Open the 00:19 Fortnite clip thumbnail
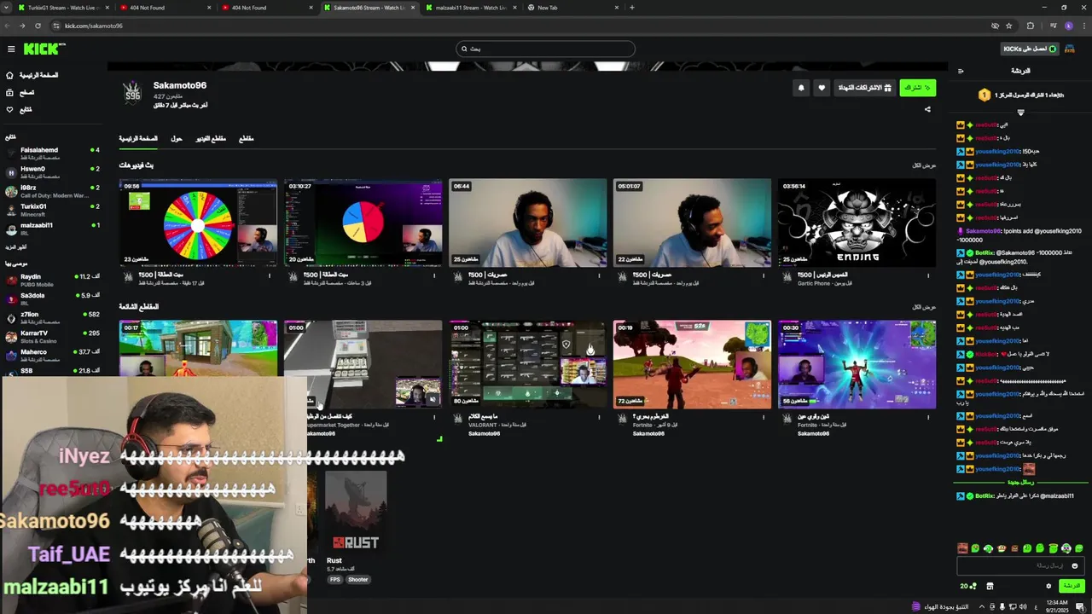1092x614 pixels. coord(692,364)
